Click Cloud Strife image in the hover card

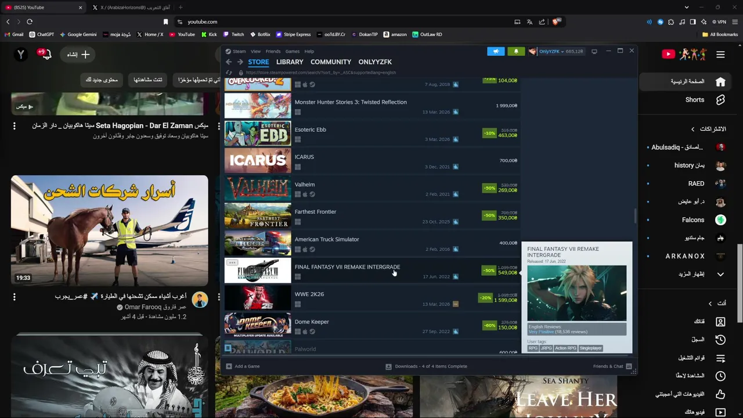[577, 293]
